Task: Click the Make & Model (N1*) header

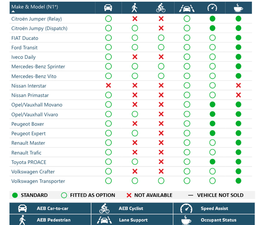Action: pyautogui.click(x=35, y=7)
